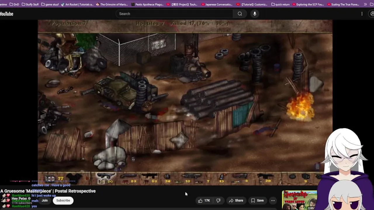Viewport: 374px width, 210px height.
Task: Open the recommended video thumbnail showing 2:05
Action: point(299,200)
